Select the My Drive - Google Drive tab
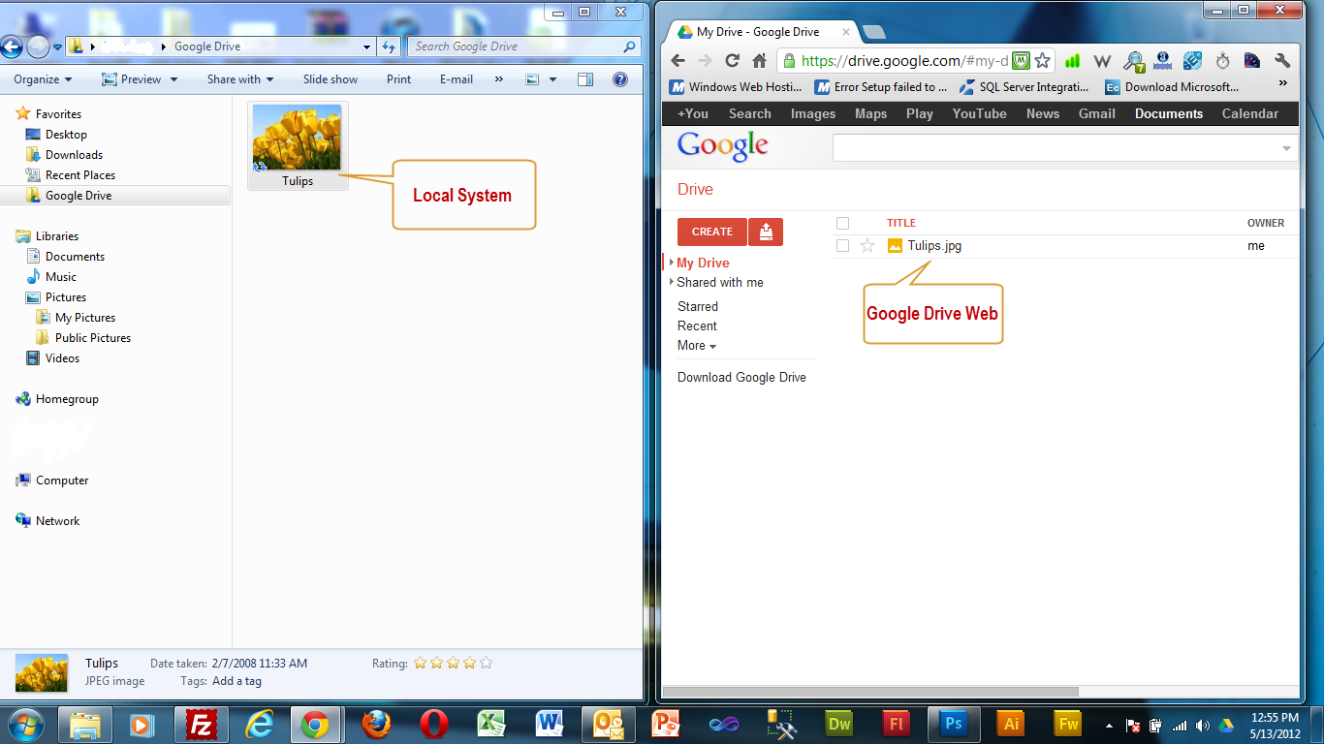Screen dimensions: 1324x744 [x=760, y=32]
